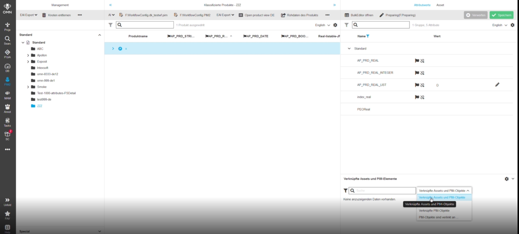
Task: Select PIM-Objekte sind verlinkt an option
Action: pos(444,217)
